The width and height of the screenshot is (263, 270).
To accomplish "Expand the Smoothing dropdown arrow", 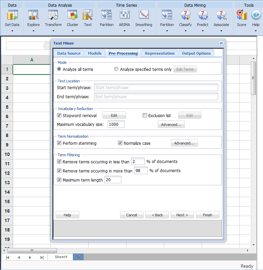I will 144,31.
